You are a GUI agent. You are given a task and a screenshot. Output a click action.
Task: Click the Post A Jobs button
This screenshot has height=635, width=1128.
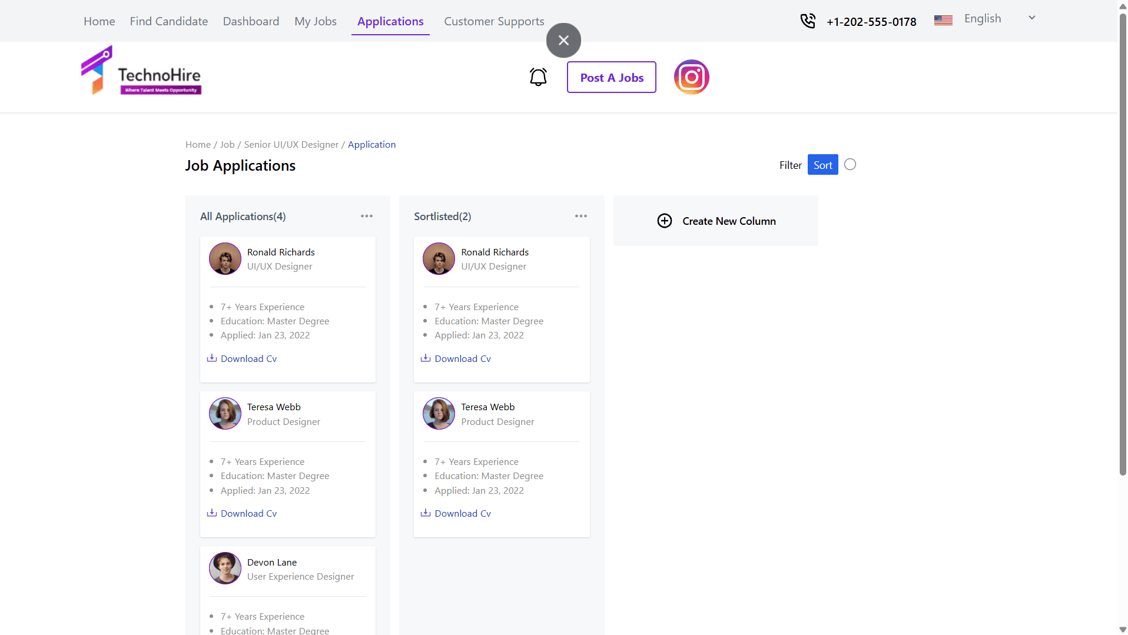[x=612, y=77]
